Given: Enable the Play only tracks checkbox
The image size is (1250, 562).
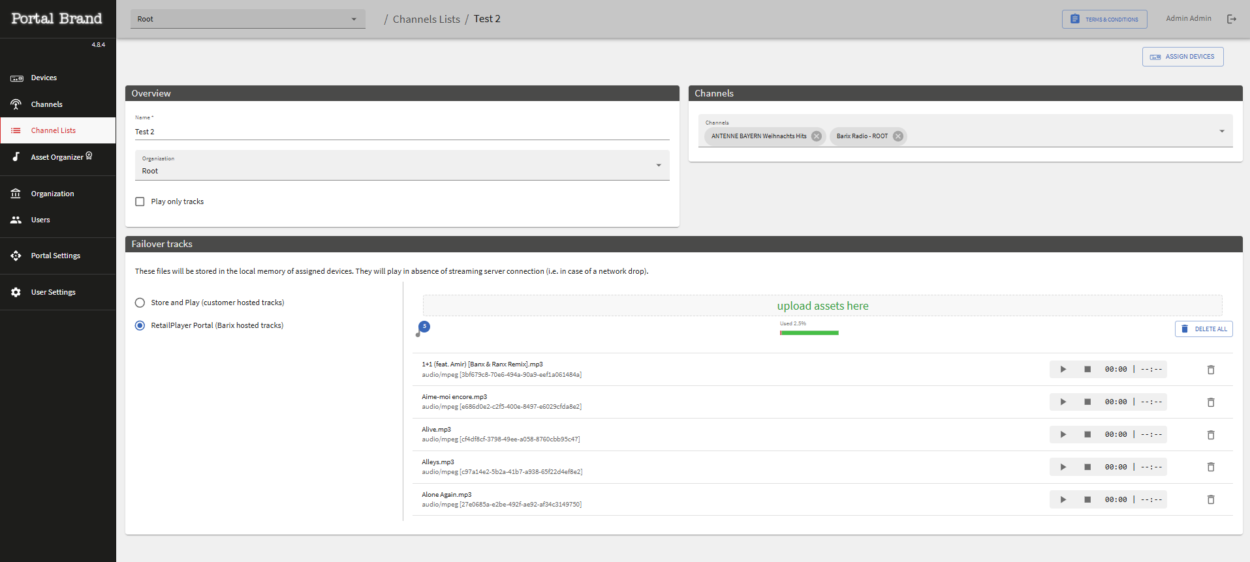Looking at the screenshot, I should (x=140, y=201).
